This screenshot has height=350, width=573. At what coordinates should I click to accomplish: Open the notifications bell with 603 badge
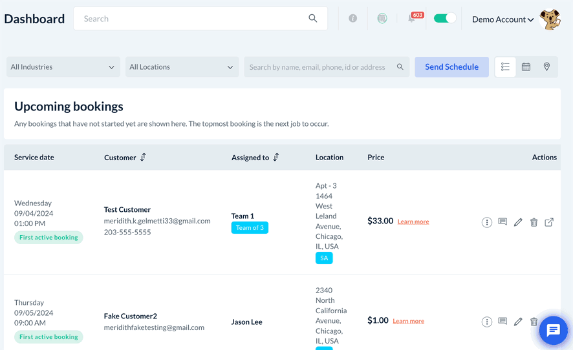coord(412,19)
